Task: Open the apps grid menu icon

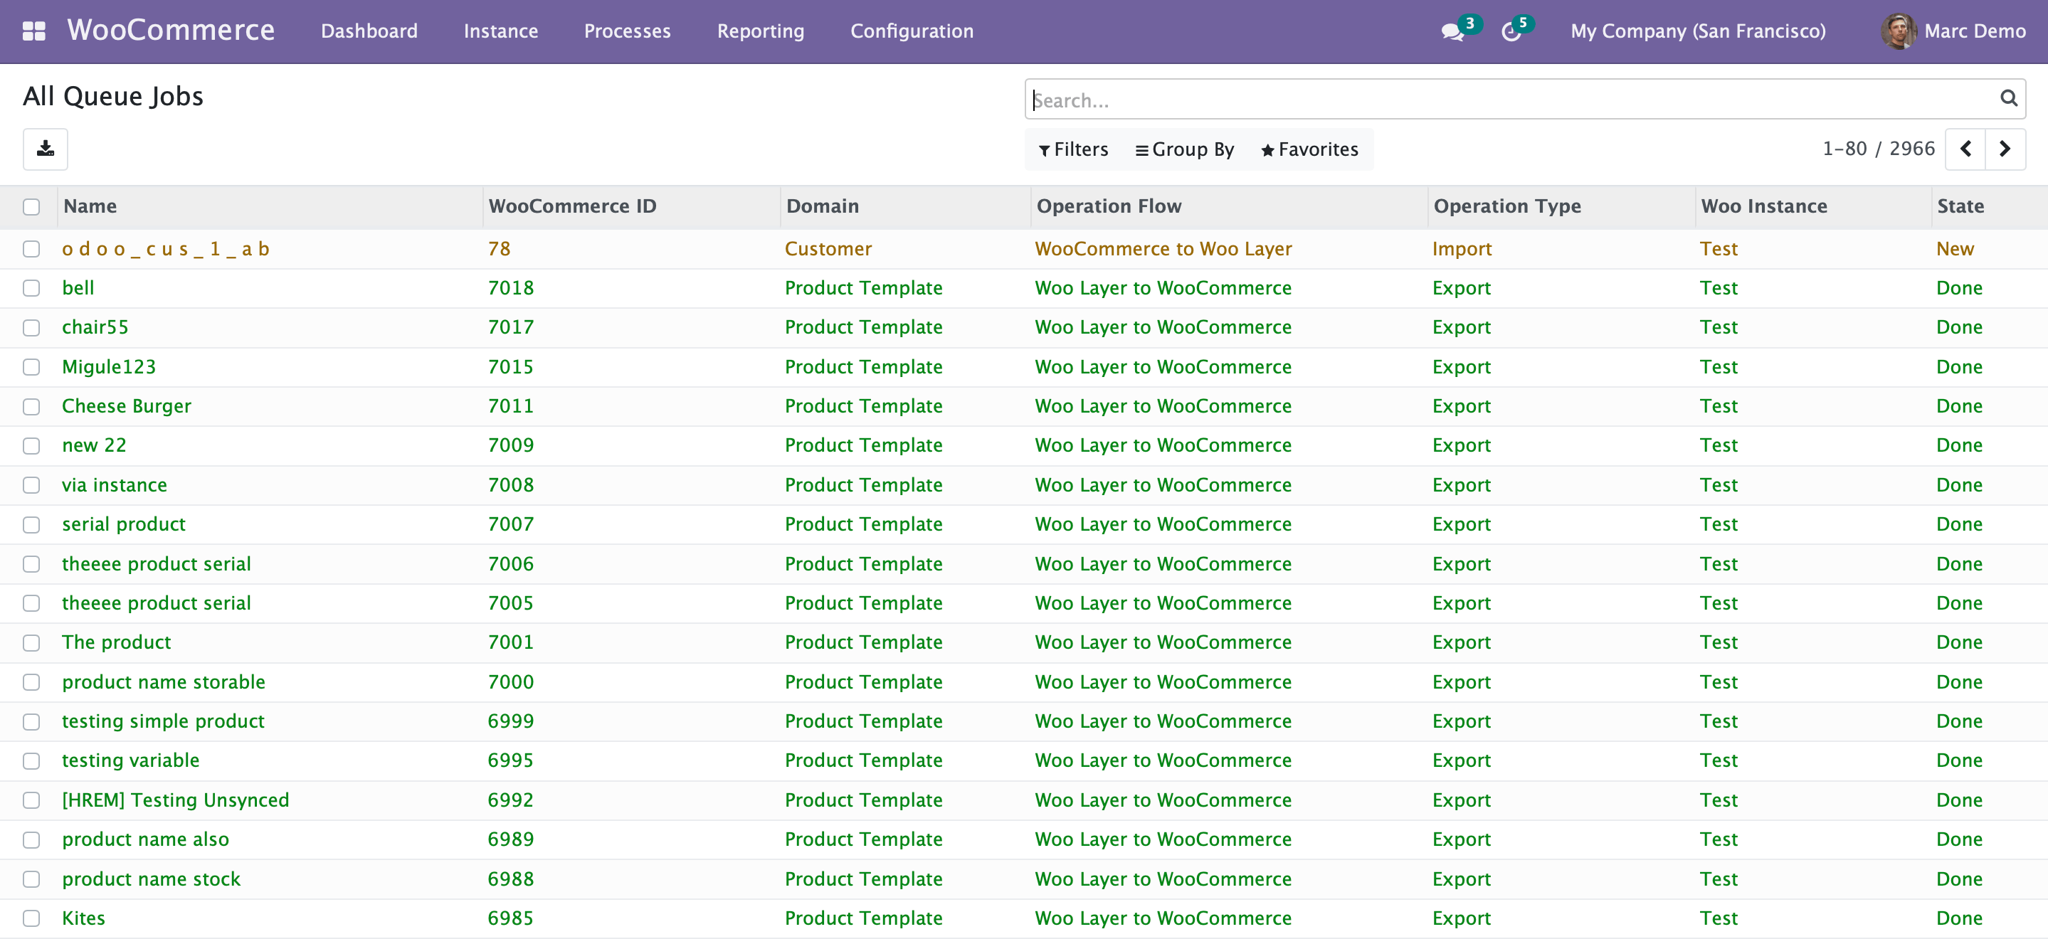Action: (x=33, y=31)
